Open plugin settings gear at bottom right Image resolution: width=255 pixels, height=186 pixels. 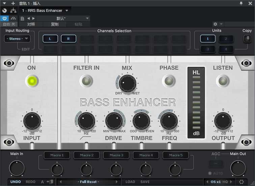click(242, 182)
